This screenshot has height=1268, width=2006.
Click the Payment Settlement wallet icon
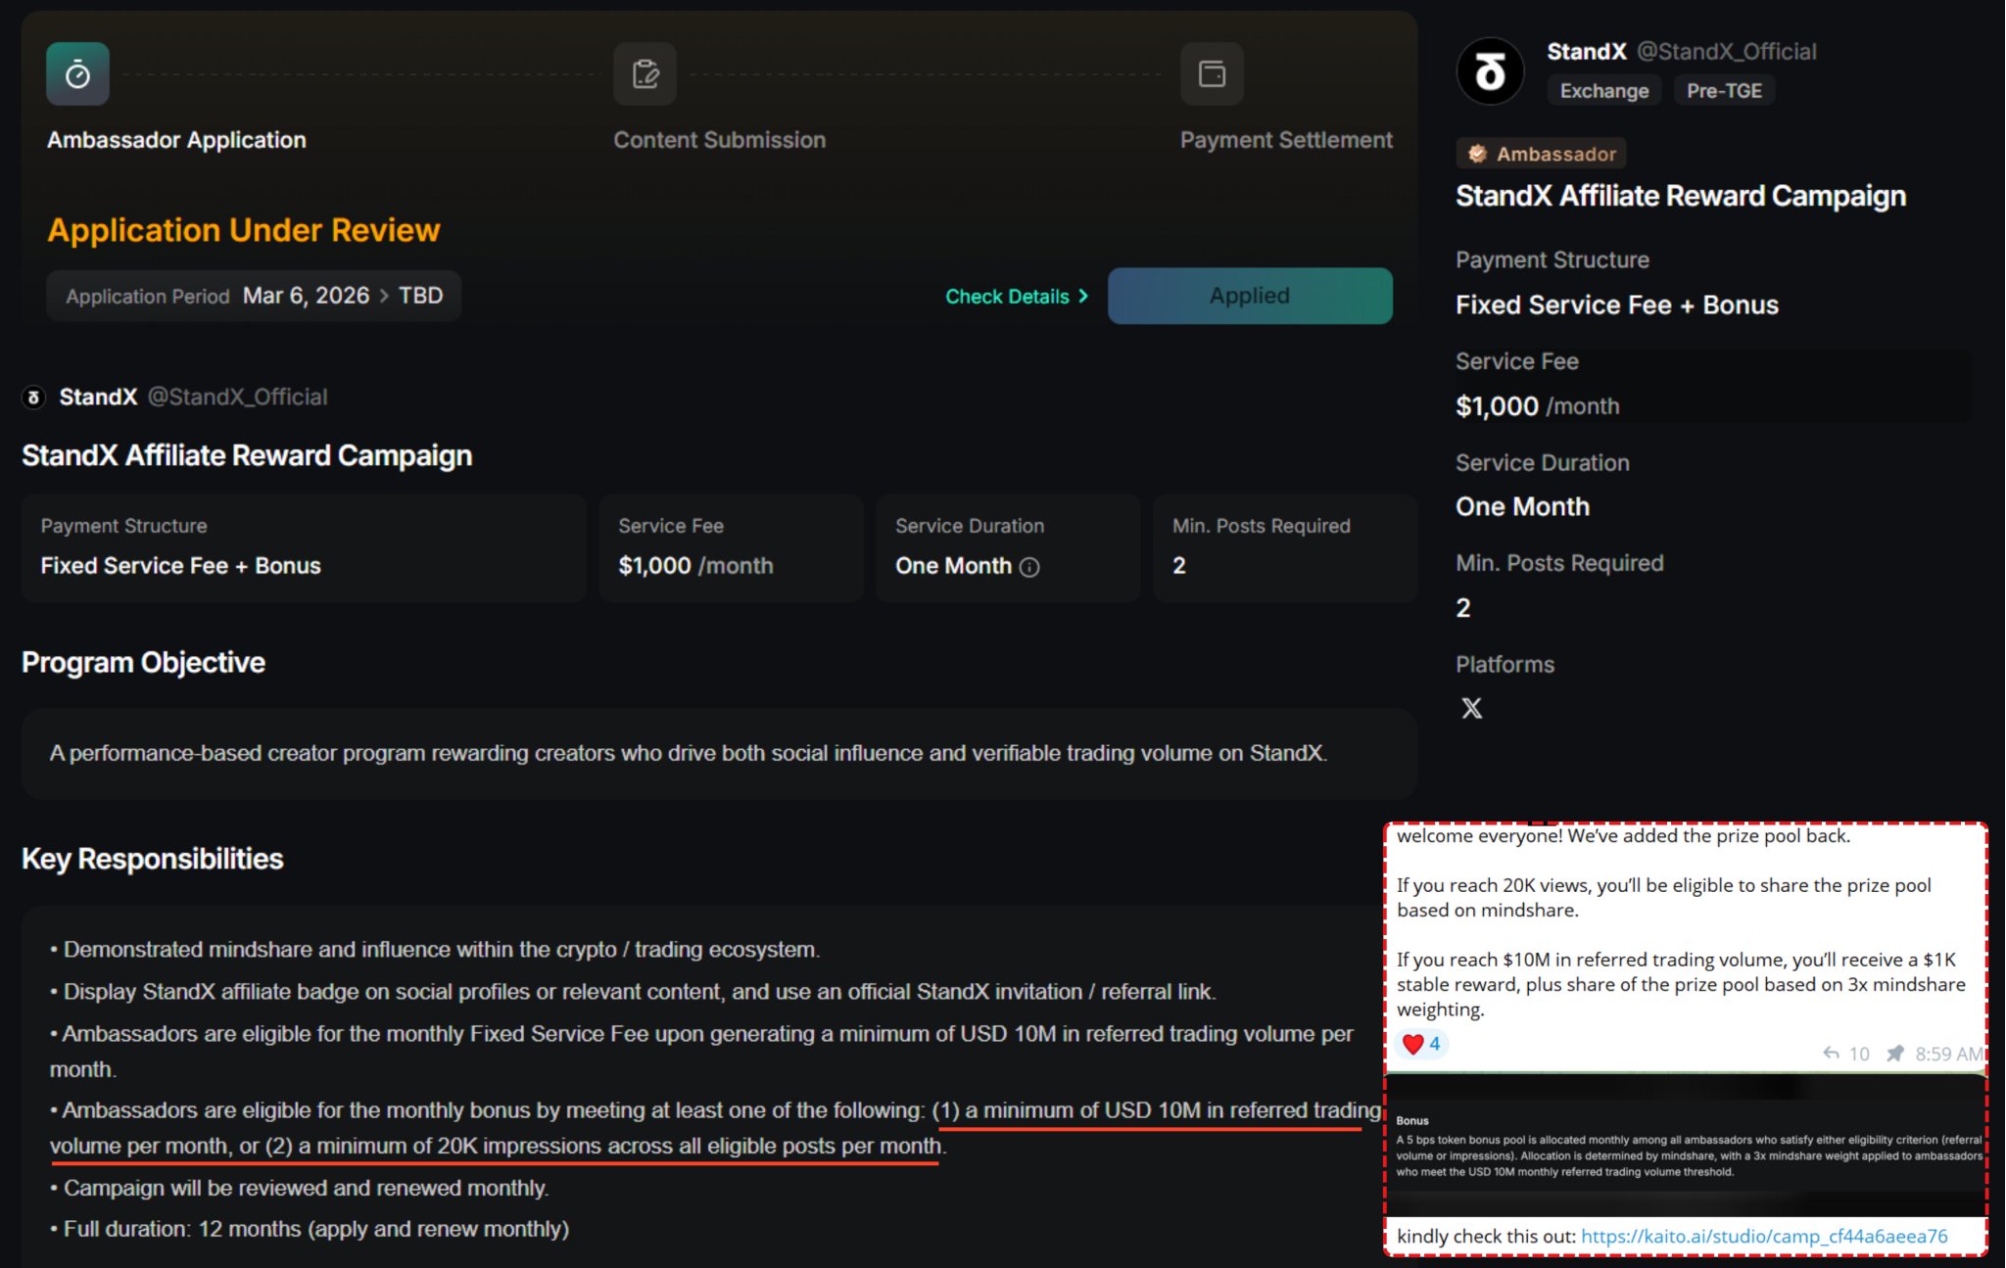click(1212, 74)
